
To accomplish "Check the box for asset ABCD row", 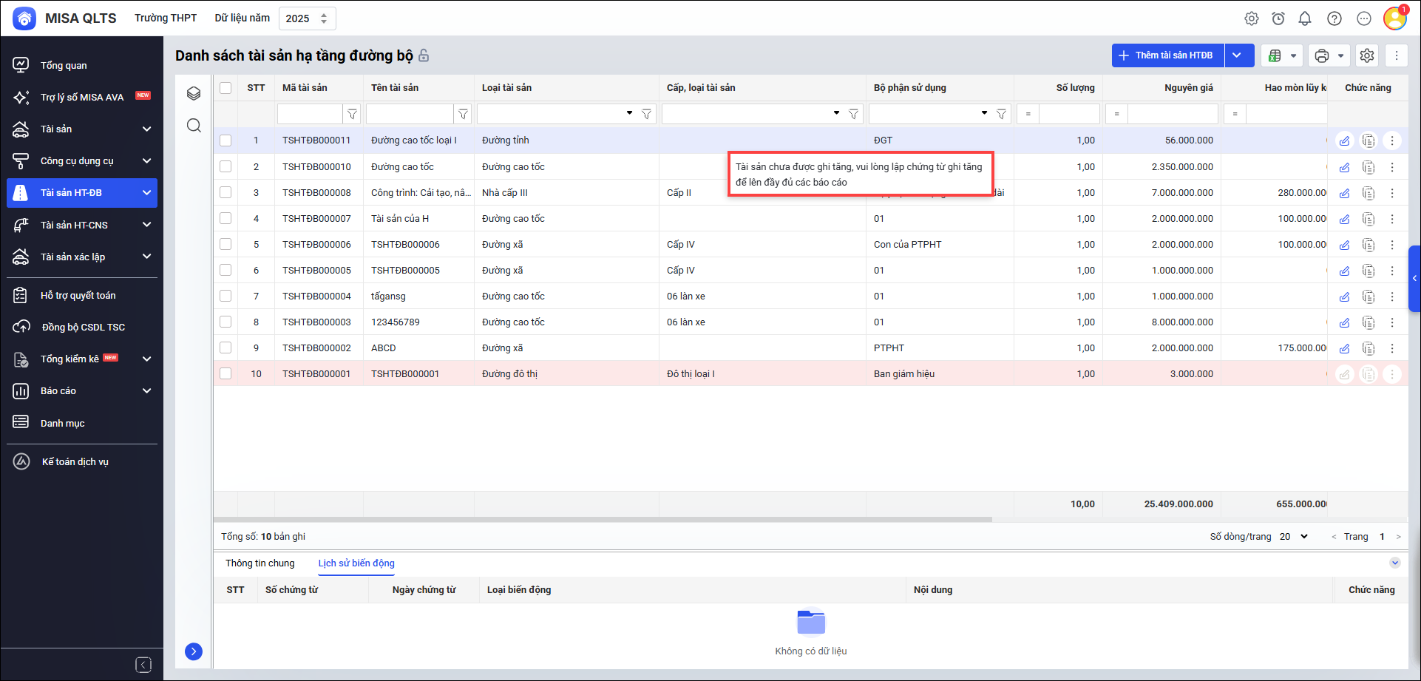I will click(x=225, y=348).
